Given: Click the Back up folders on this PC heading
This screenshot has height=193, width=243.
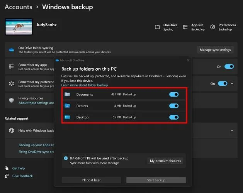Looking at the screenshot, I should click(x=89, y=69).
